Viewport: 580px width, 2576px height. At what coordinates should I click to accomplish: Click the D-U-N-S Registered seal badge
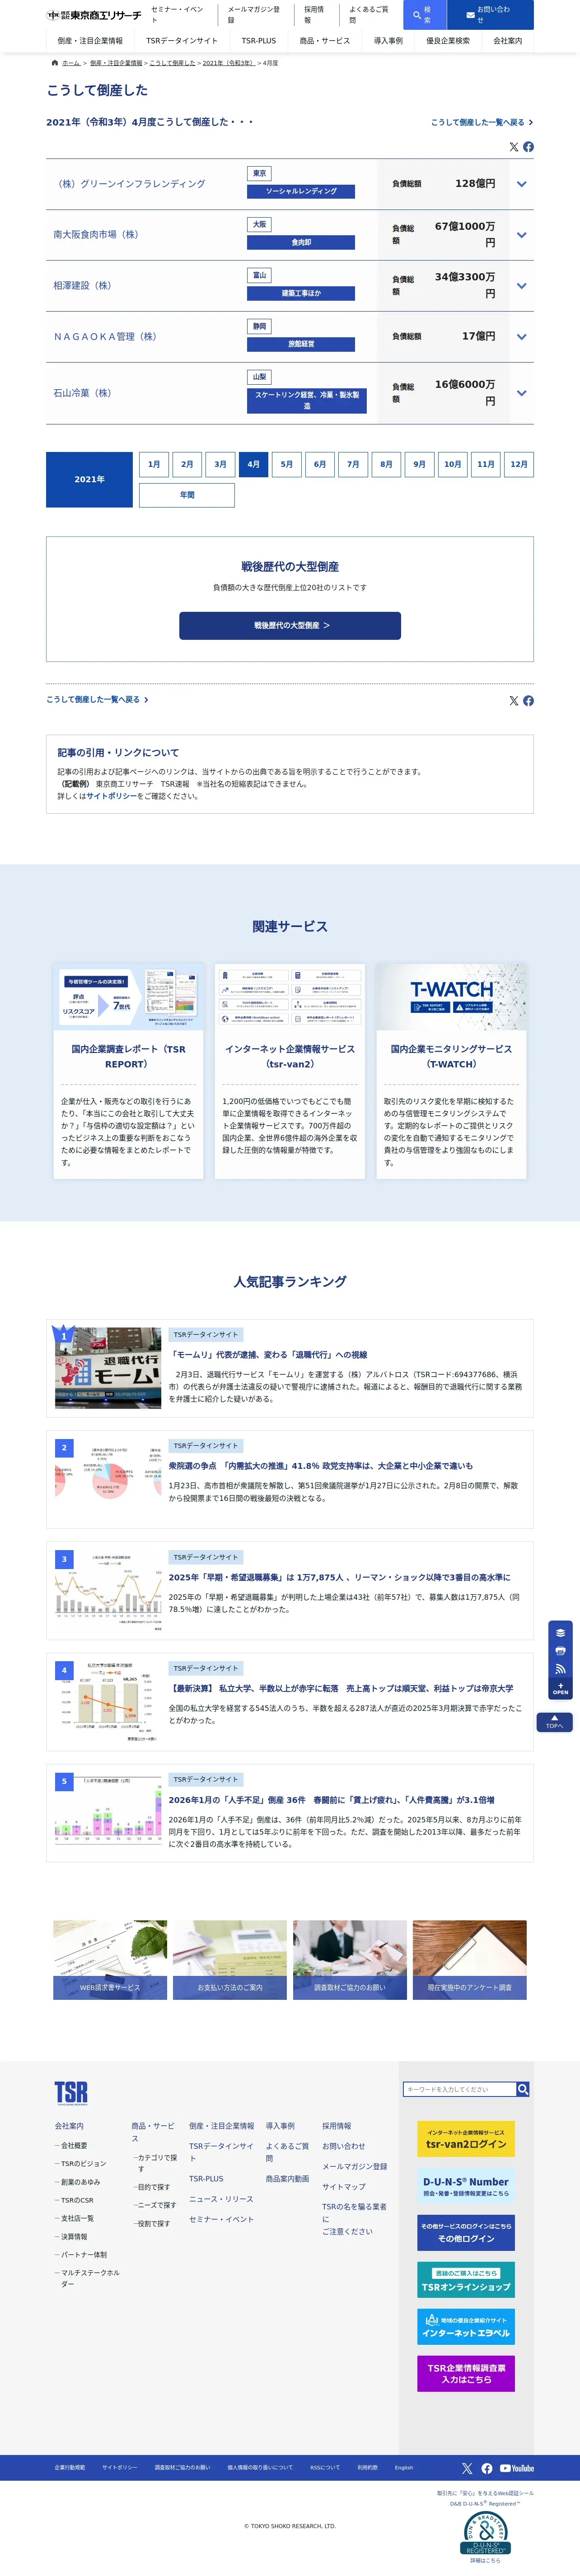point(485,2534)
